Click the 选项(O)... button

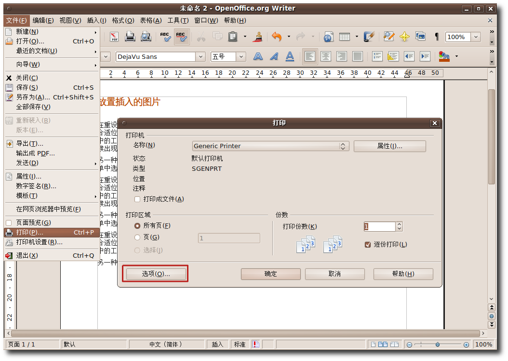[x=156, y=274]
